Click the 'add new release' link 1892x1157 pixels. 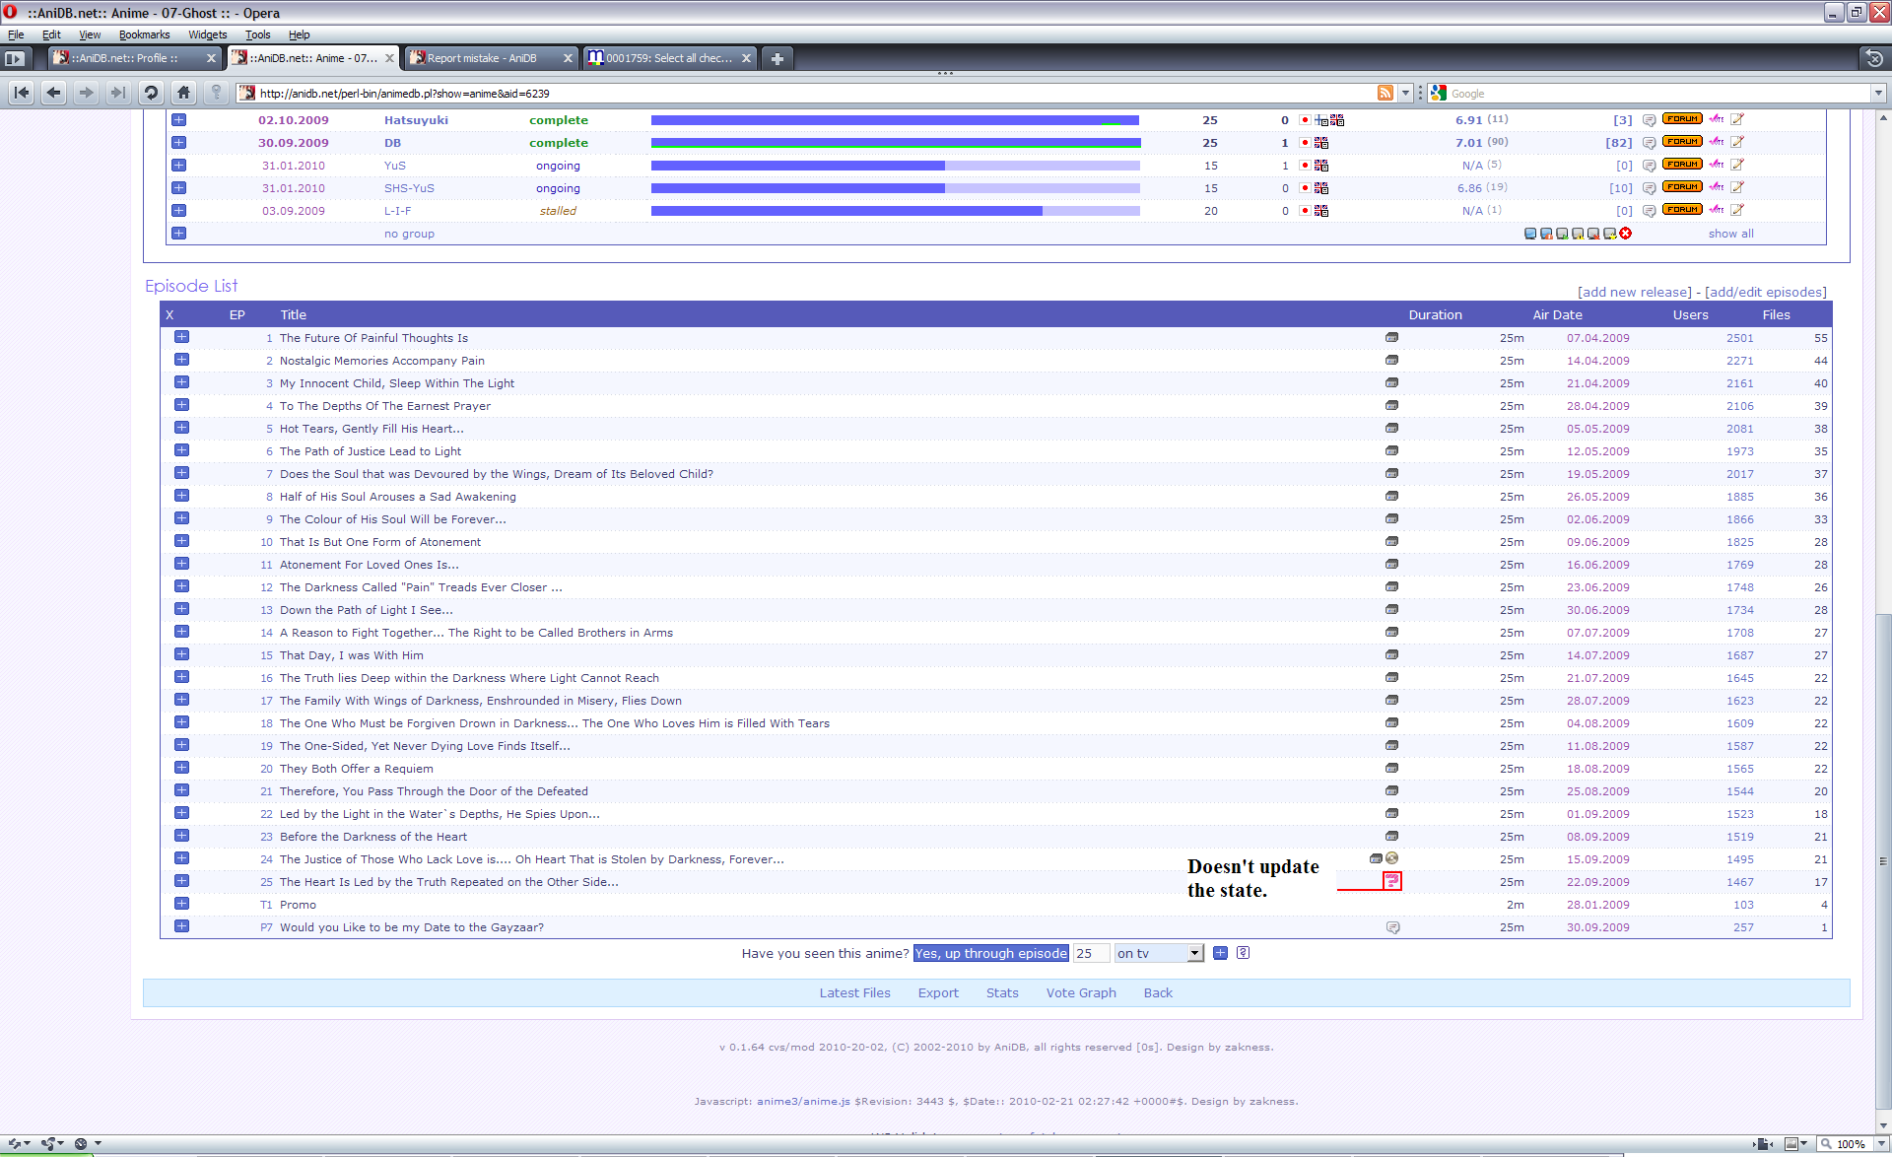1634,292
